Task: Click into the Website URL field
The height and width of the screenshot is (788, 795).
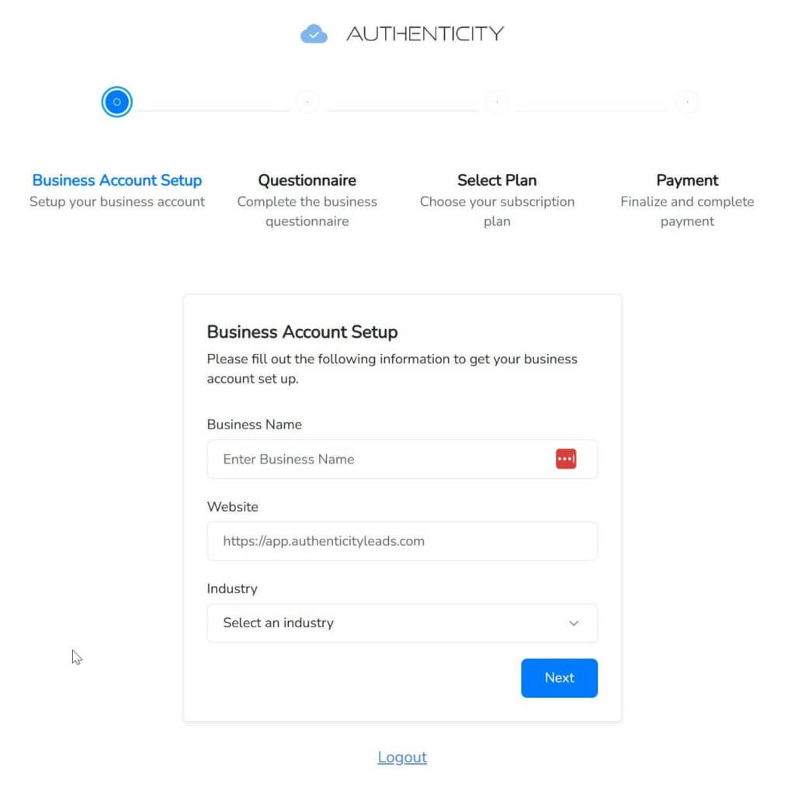Action: [402, 541]
